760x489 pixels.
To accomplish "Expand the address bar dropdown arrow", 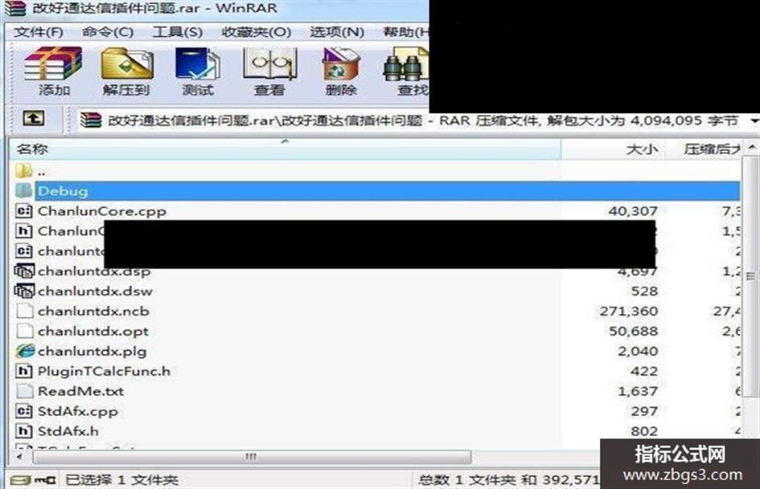I will [754, 120].
